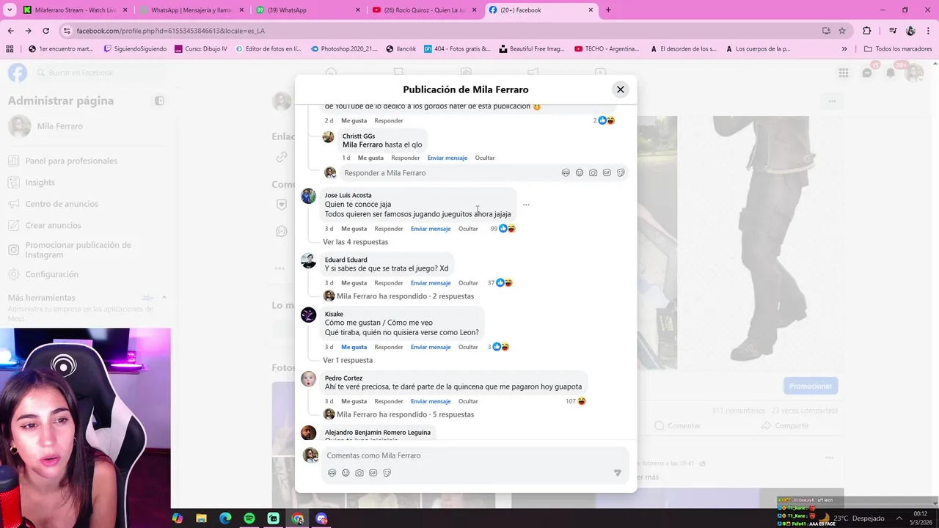
Task: Hide Jose Luis Acosta's comment with Ocultar
Action: point(468,229)
